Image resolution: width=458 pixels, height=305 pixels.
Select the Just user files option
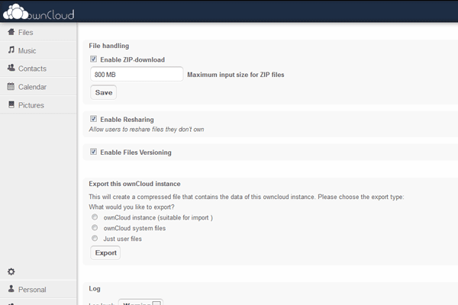click(95, 239)
